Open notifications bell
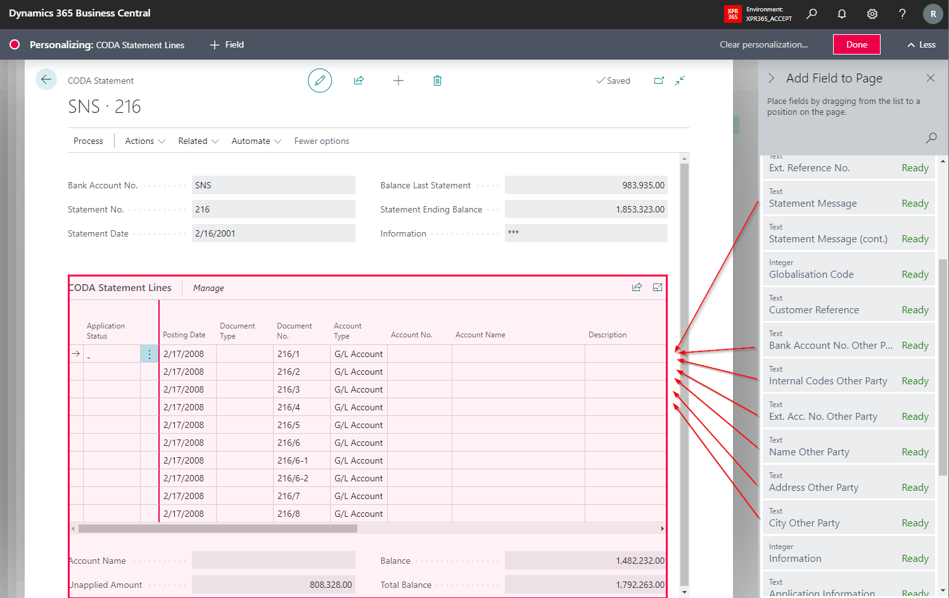Screen dimensions: 949x598 [x=842, y=13]
